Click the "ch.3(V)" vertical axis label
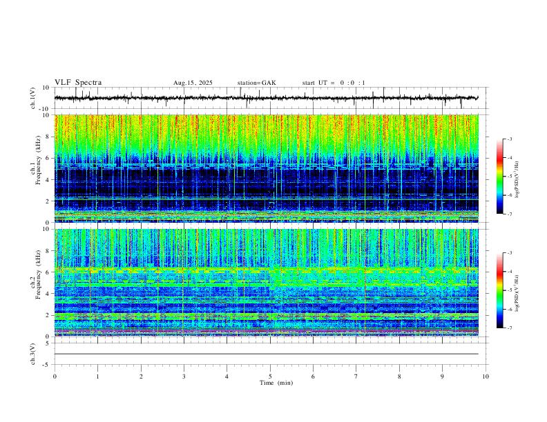This screenshot has height=422, width=547. [33, 354]
